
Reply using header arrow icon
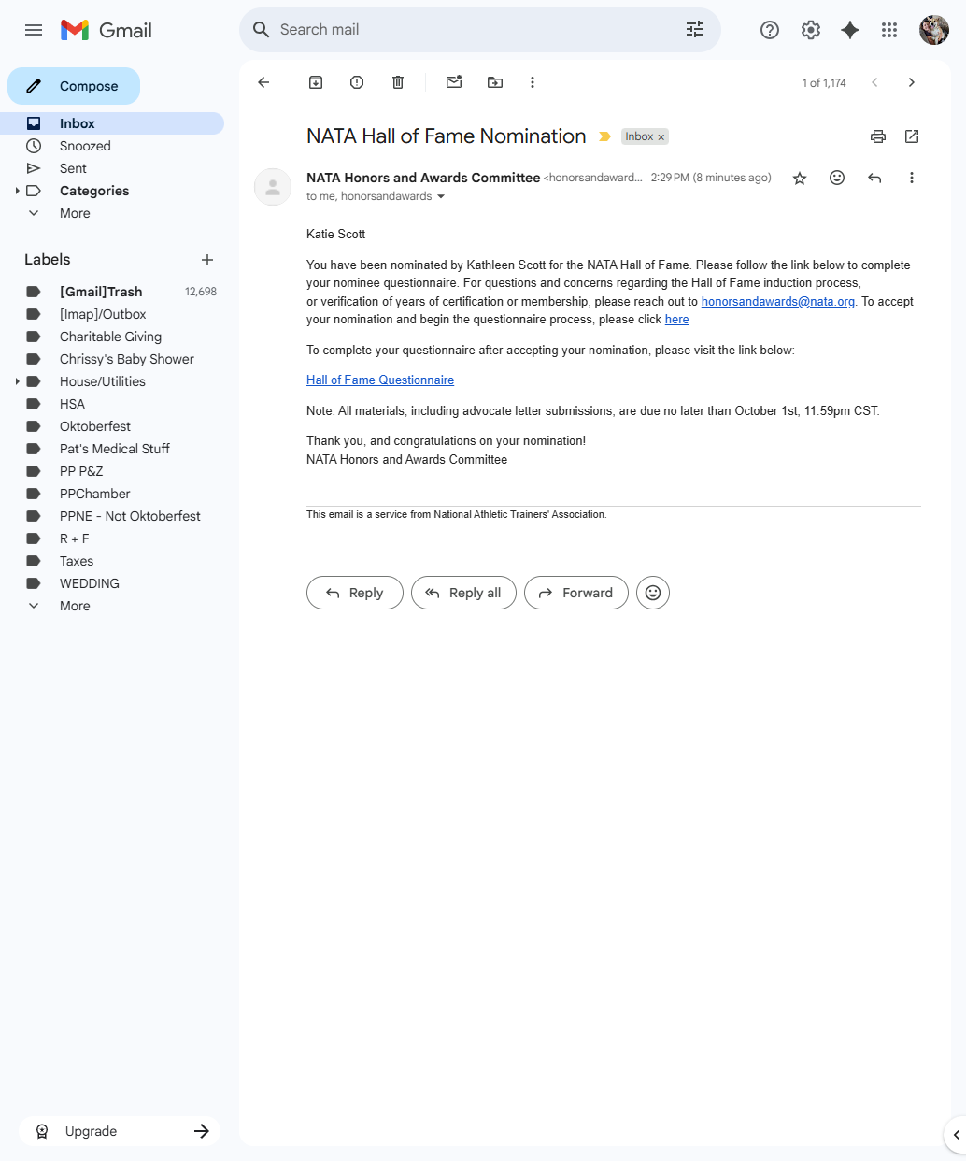click(874, 178)
